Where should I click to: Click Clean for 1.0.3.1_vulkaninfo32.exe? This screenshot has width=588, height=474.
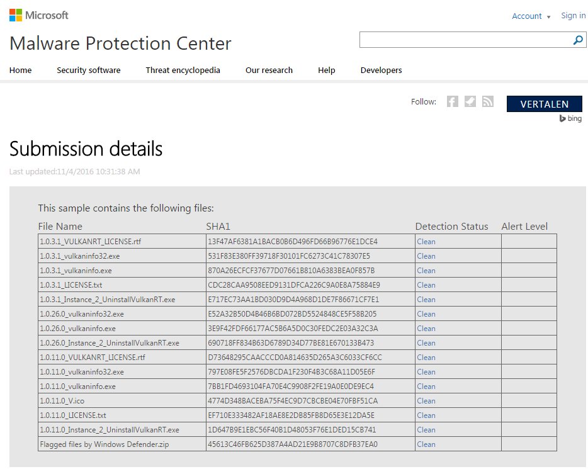click(x=426, y=256)
